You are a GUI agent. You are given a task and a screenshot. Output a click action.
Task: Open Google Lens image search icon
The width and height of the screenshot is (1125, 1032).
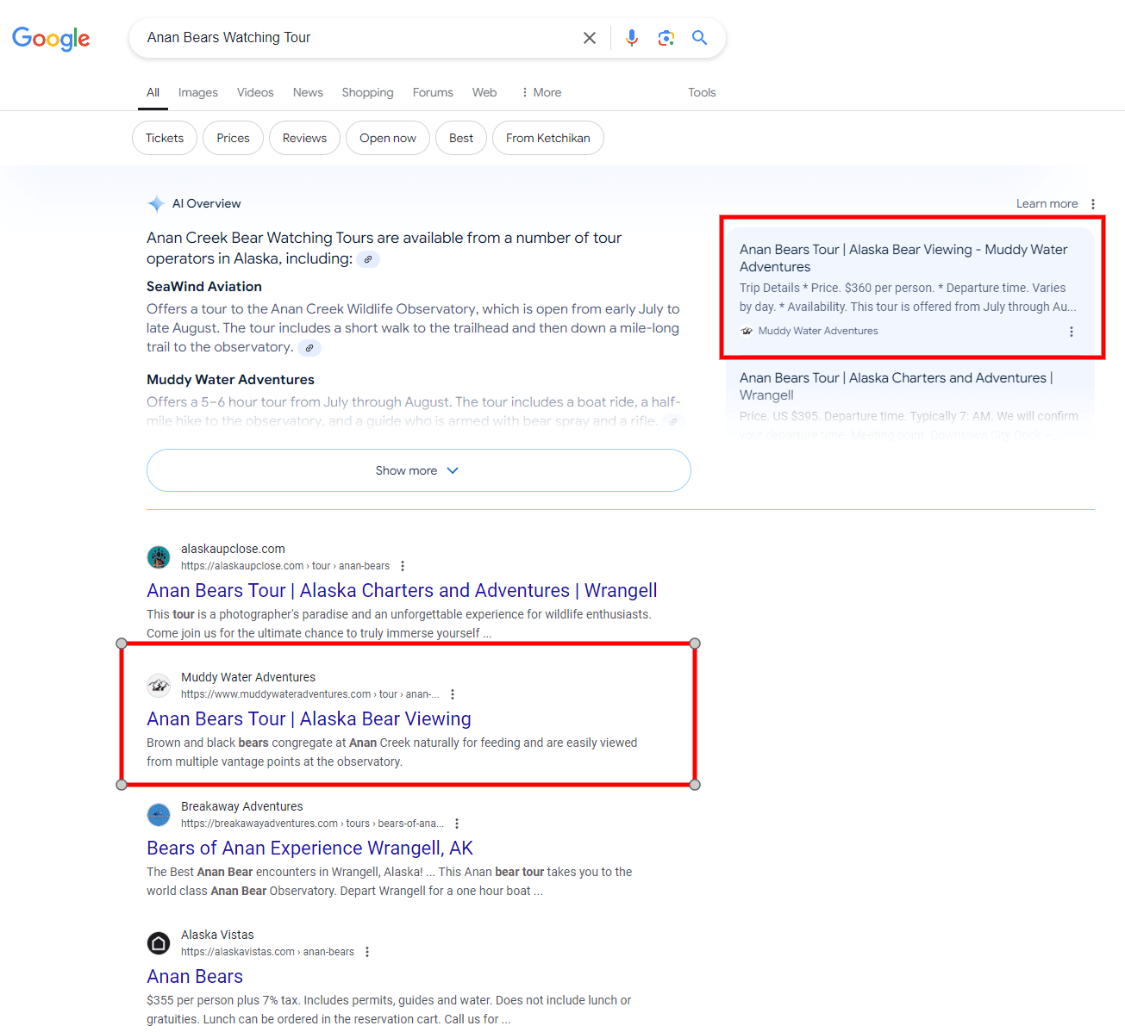coord(666,38)
